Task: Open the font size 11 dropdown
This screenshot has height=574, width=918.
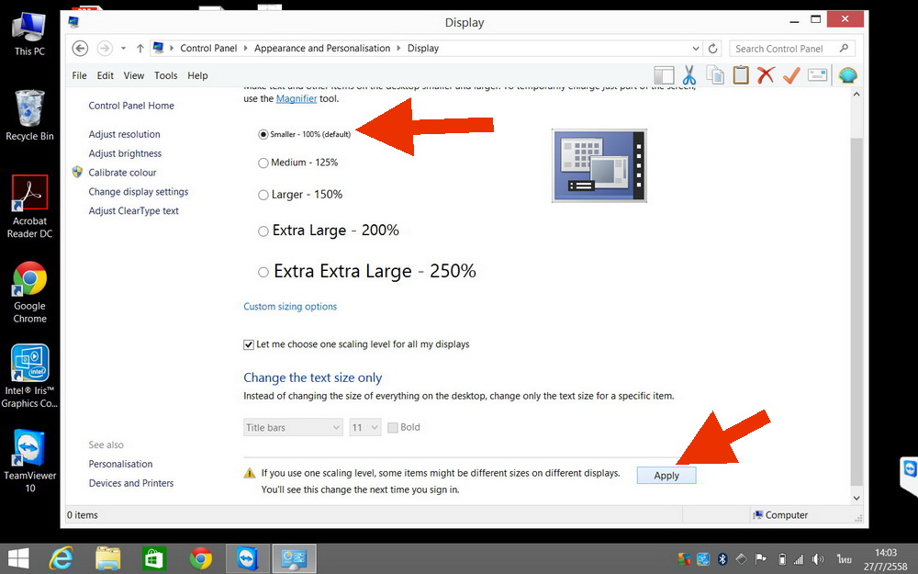Action: tap(365, 427)
